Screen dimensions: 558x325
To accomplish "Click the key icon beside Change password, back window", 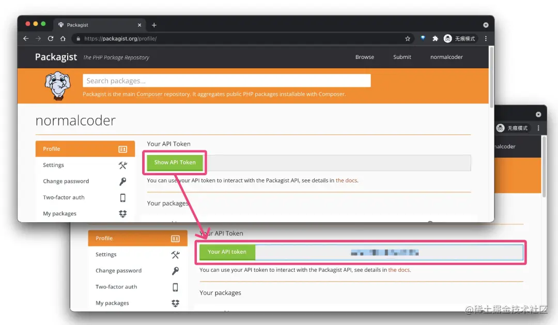I will coord(176,271).
